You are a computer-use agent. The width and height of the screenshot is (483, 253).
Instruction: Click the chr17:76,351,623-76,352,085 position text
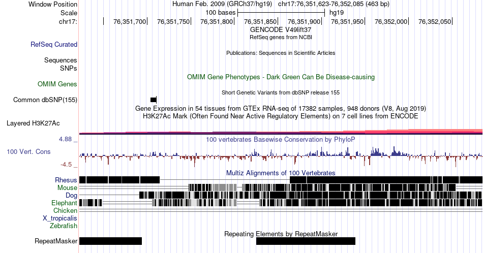point(334,4)
